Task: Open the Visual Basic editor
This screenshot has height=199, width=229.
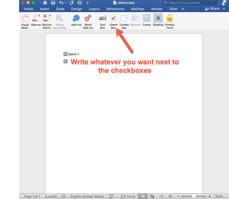Action: point(25,22)
